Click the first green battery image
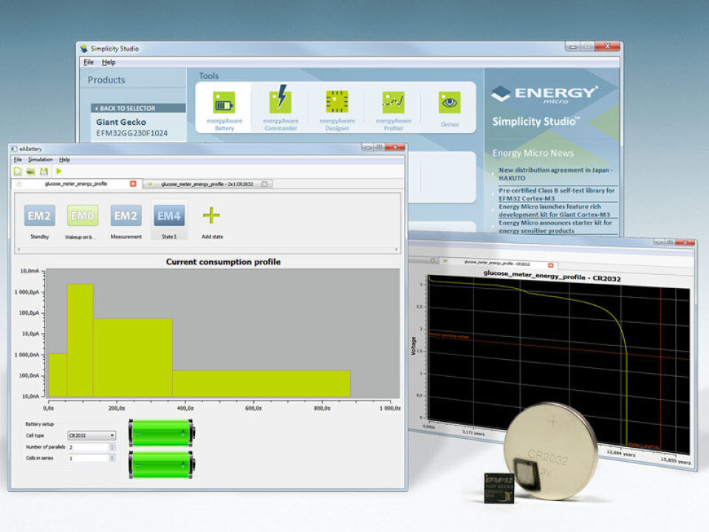The height and width of the screenshot is (532, 709). pos(162,432)
